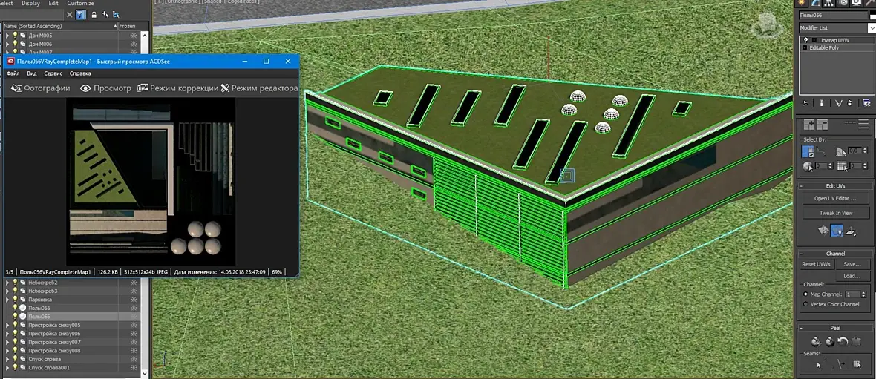
Task: Toggle Unwrap UVW modifier bulb on/off
Action: click(805, 40)
